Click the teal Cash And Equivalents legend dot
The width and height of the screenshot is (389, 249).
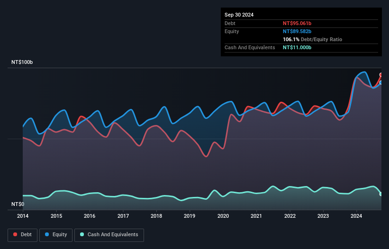[82, 234]
